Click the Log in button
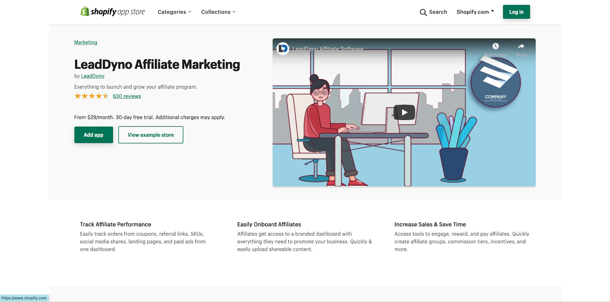 pos(516,12)
